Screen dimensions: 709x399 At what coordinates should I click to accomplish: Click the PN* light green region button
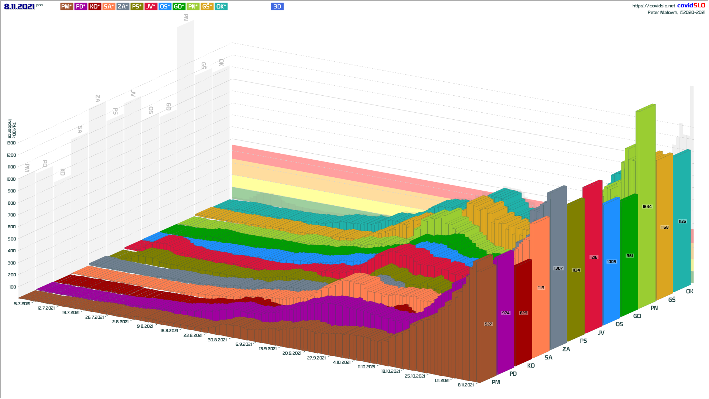coord(193,7)
